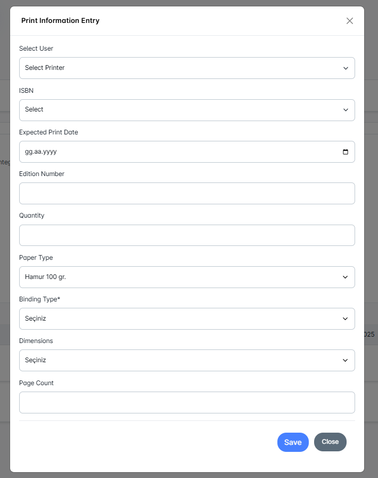This screenshot has width=378, height=478.
Task: Click the chevron arrow on Select Printer
Action: click(346, 68)
